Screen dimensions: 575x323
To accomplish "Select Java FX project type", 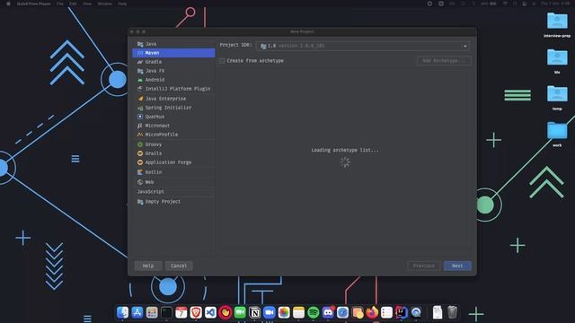I will [x=173, y=71].
